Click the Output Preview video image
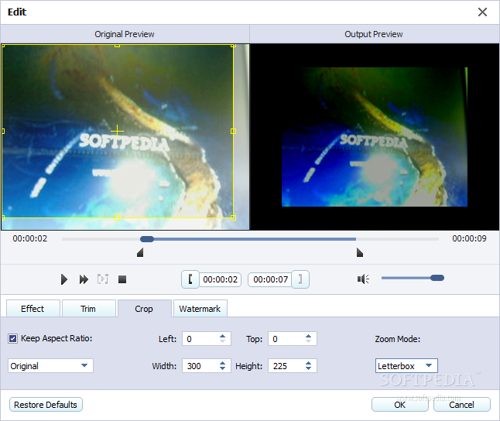The height and width of the screenshot is (421, 500). point(375,137)
